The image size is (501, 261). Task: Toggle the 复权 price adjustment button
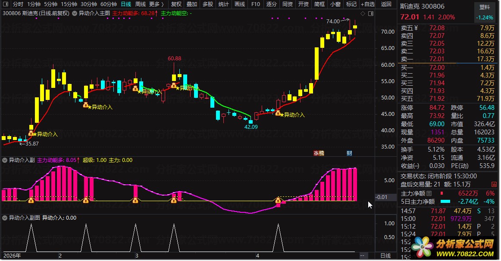click(x=176, y=4)
